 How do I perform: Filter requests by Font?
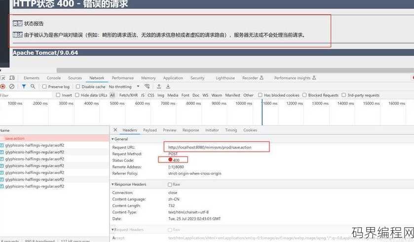tap(186, 95)
